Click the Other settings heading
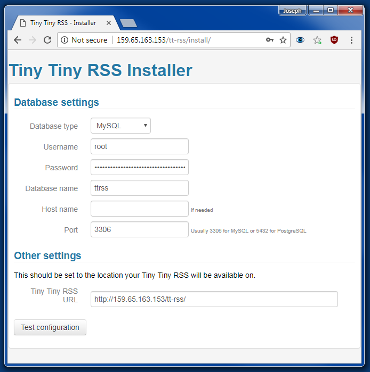 coord(47,256)
